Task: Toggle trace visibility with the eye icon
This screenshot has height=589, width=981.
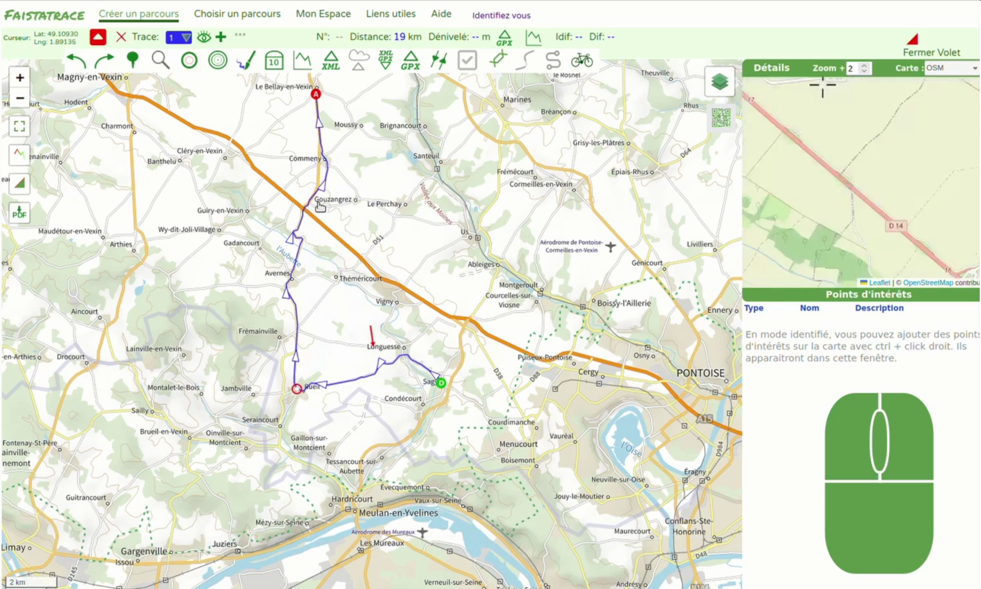Action: click(203, 37)
